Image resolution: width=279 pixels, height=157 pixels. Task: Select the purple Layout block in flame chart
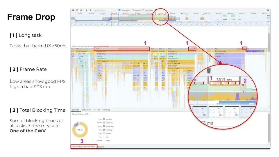click(x=253, y=51)
